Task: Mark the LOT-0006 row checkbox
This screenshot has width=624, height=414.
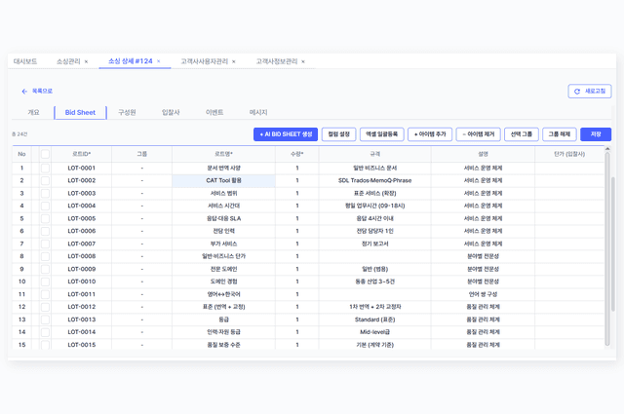Action: tap(46, 231)
